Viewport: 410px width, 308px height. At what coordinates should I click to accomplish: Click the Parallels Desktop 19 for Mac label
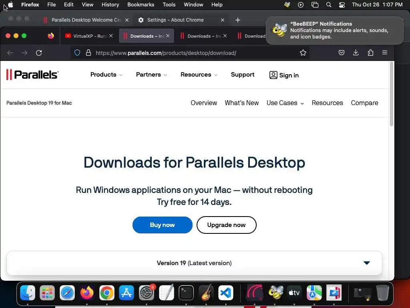coord(39,103)
